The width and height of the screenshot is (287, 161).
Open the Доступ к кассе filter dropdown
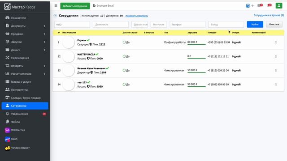(x=139, y=25)
